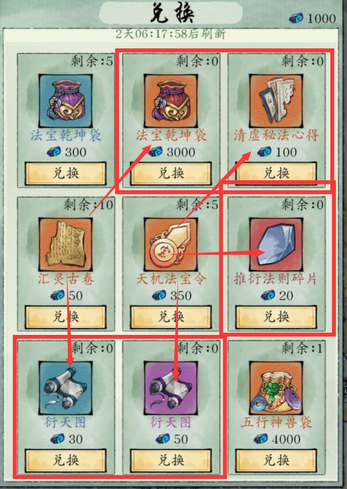The image size is (347, 489).
Task: Tap the 清虚秘法心得 manuscript icon
Action: pyautogui.click(x=276, y=101)
